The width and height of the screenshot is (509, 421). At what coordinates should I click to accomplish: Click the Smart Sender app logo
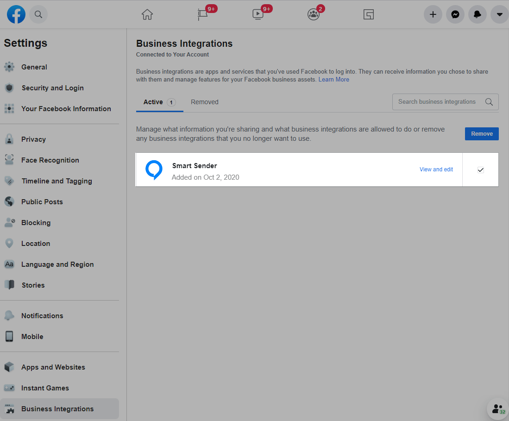click(154, 170)
